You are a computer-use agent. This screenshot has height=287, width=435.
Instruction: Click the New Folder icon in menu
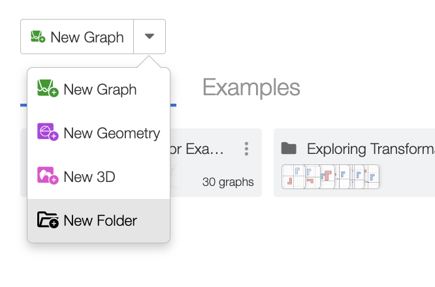(48, 220)
